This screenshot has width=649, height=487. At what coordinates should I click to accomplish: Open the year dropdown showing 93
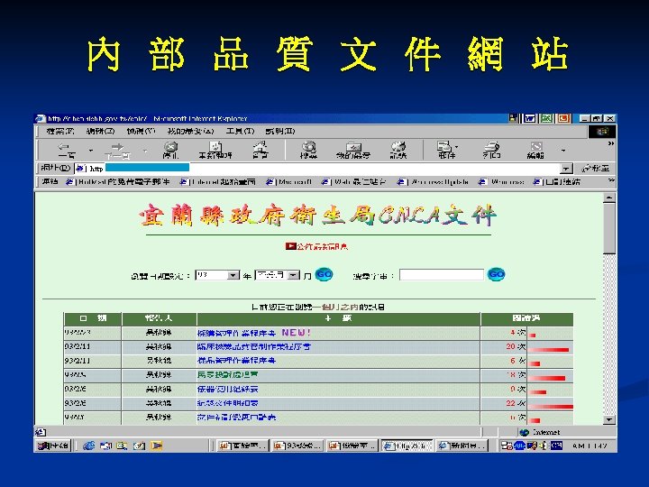click(x=233, y=275)
